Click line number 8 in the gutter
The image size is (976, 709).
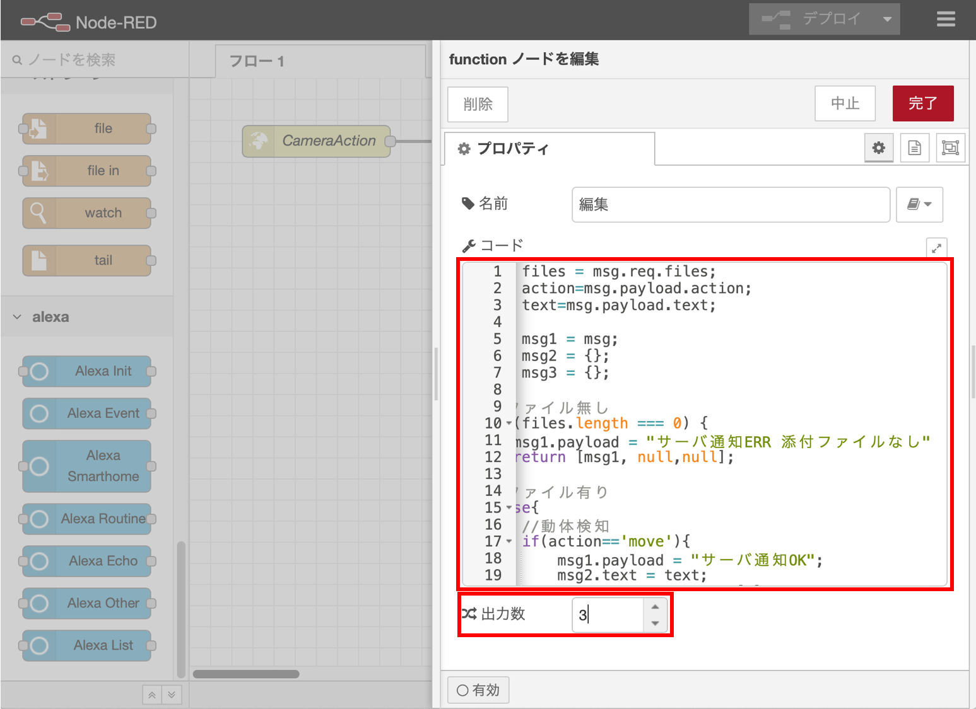click(x=497, y=389)
